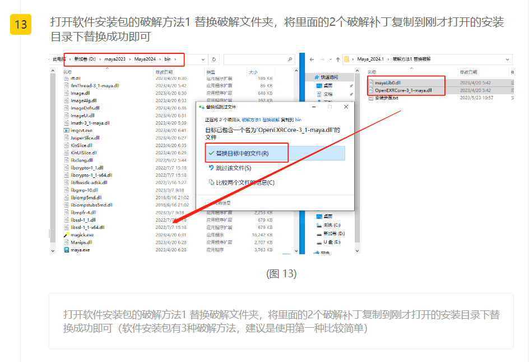This screenshot has width=529, height=362.
Task: Choose 替换目标中的文件(R) in the dialog
Action: click(275, 153)
